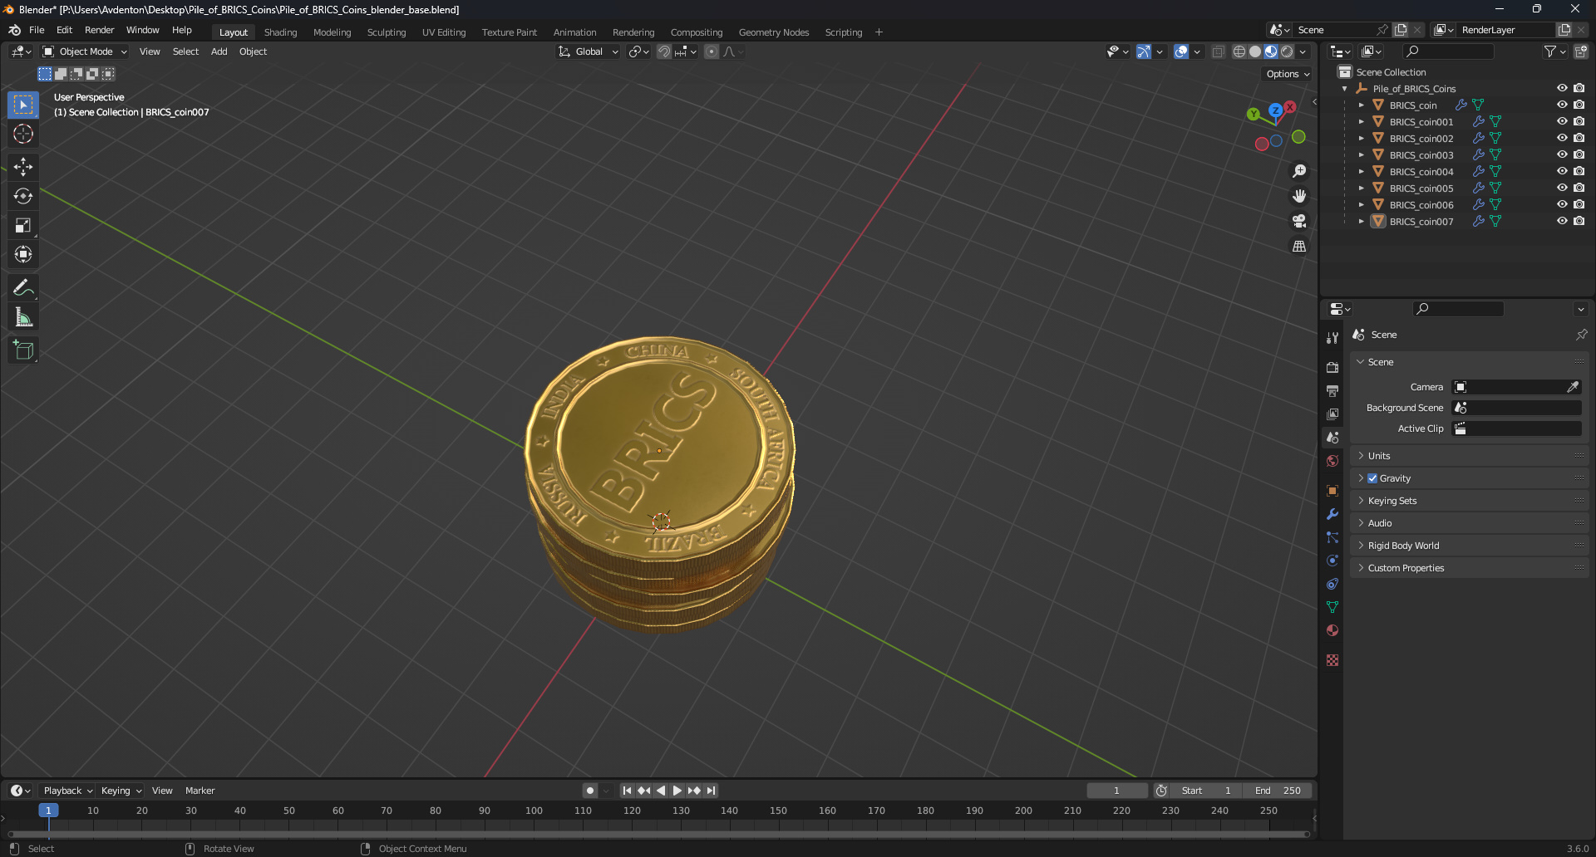The image size is (1596, 857).
Task: Open the Playback dropdown
Action: [67, 791]
